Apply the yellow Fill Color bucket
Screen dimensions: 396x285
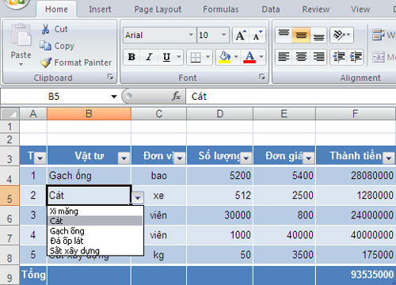click(x=224, y=57)
